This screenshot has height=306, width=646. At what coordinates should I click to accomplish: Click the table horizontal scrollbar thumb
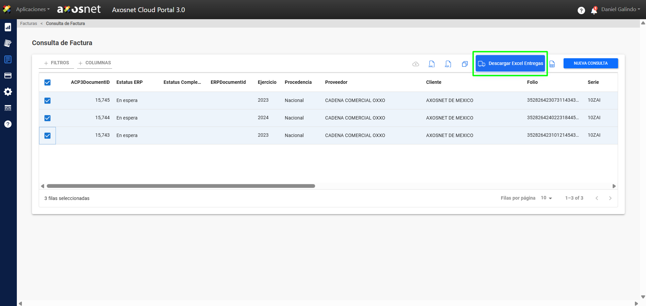pyautogui.click(x=181, y=186)
